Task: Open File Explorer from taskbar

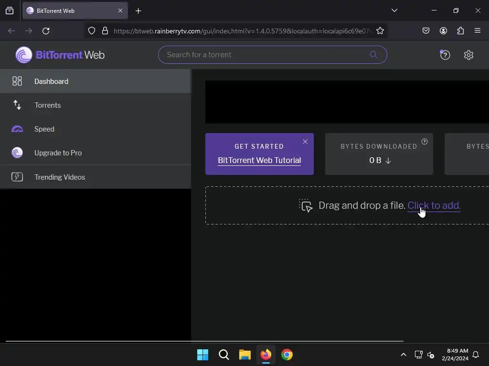Action: click(245, 355)
